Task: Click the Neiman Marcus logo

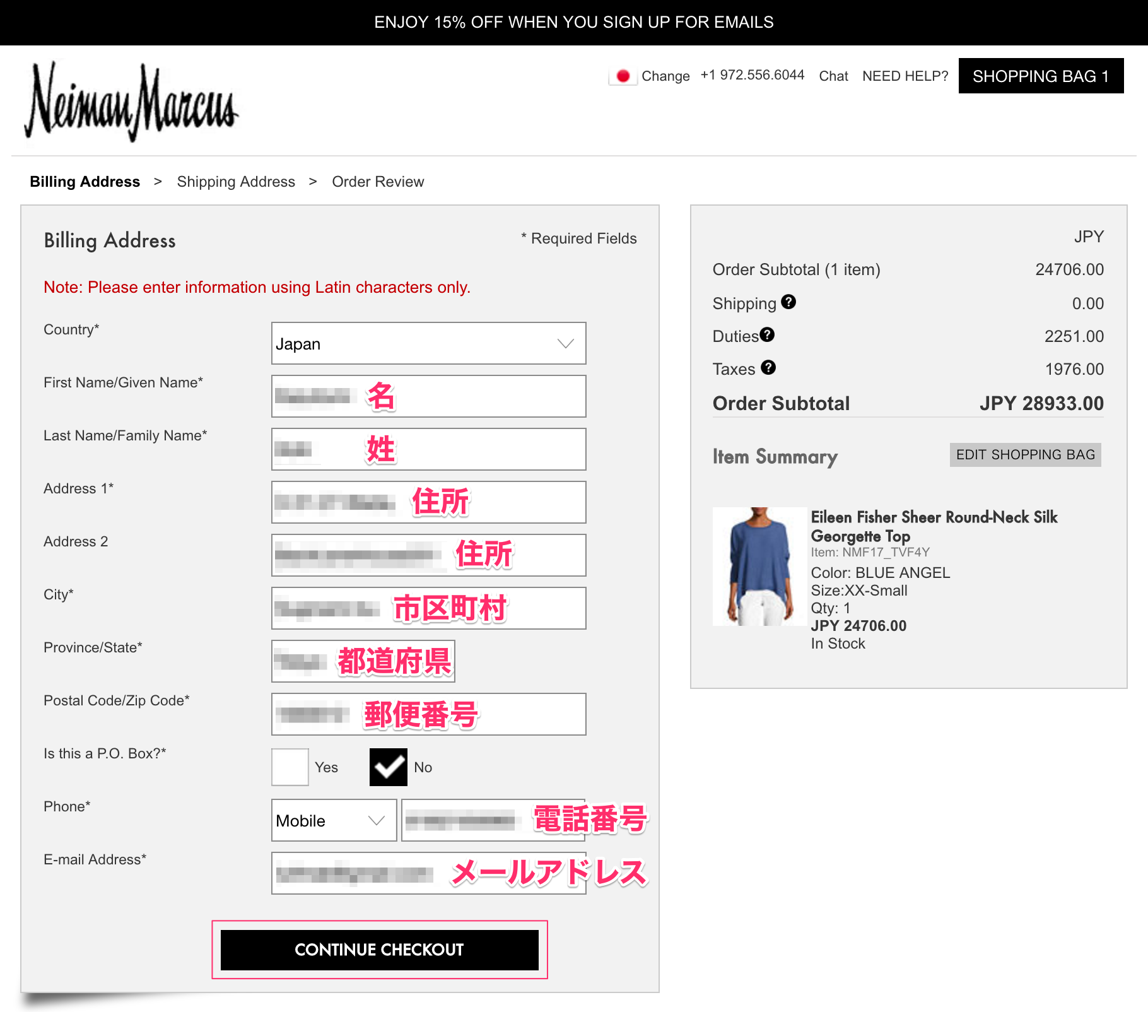Action: point(132,104)
